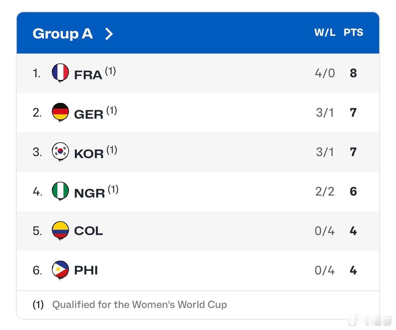Screen dimensions: 396x330
Task: Choose the PHI team name
Action: tap(86, 270)
